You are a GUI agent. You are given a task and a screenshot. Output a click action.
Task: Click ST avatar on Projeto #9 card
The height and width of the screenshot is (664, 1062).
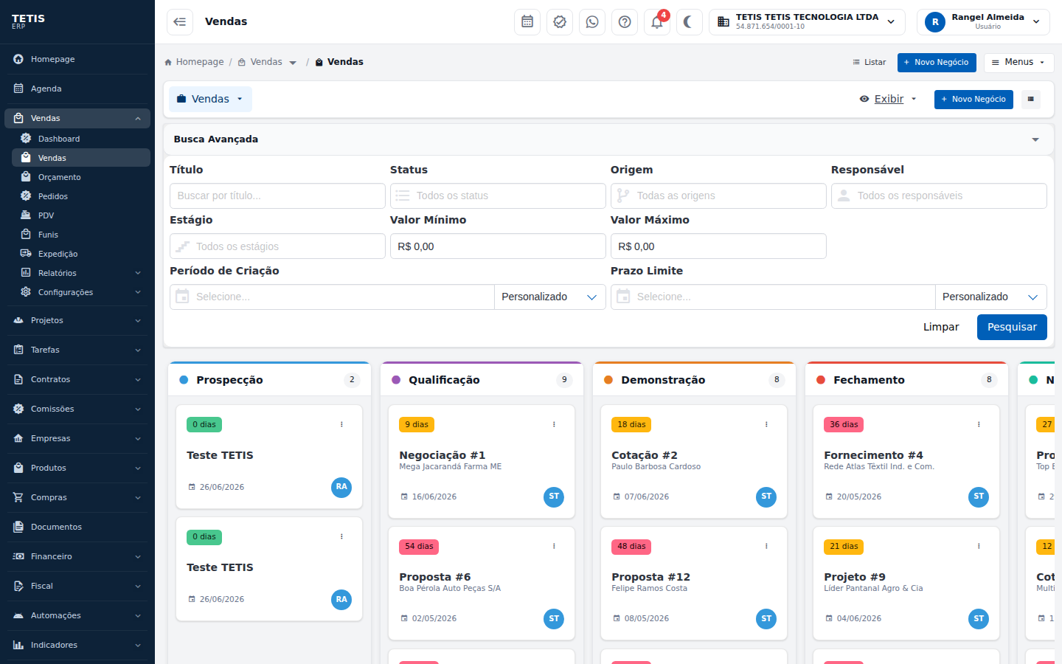click(979, 619)
